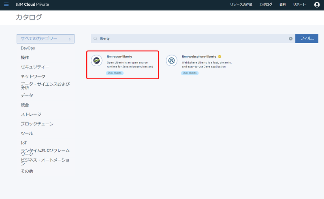Click the ibm-charts tag under ibm-open-liberty
Screen dimensions: 324x199
tap(115, 73)
